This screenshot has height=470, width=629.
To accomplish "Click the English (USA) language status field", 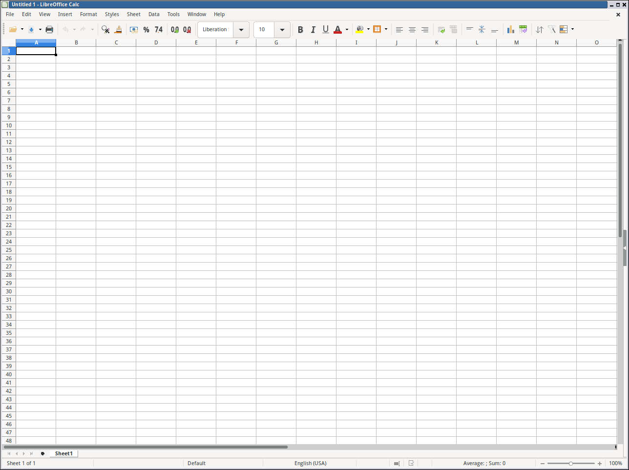I will pyautogui.click(x=311, y=463).
